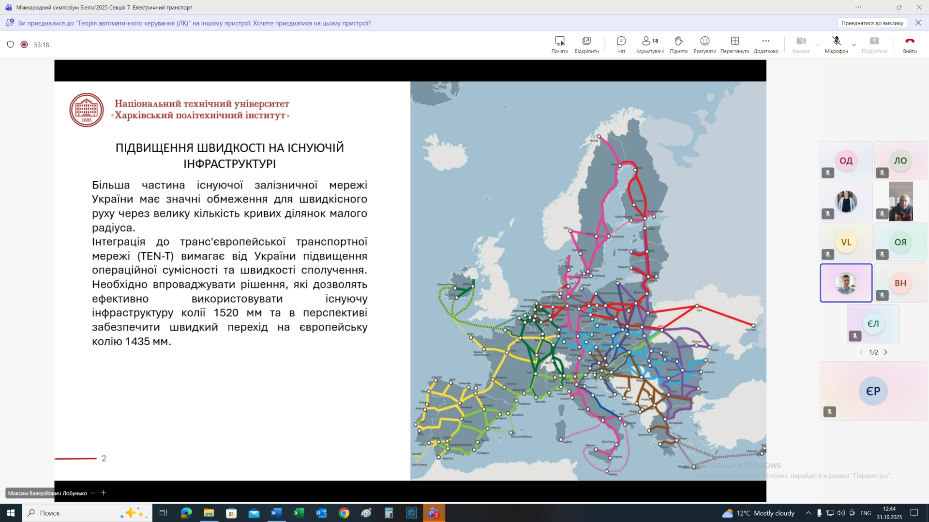Toggle the Камера video button

pos(801,44)
